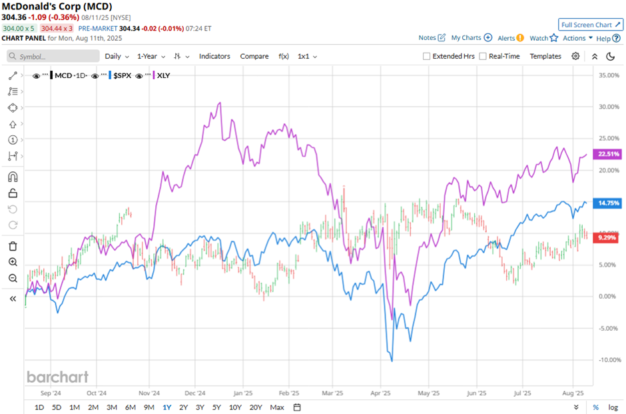This screenshot has height=414, width=626.
Task: Select the 1Y time range
Action: (167, 407)
